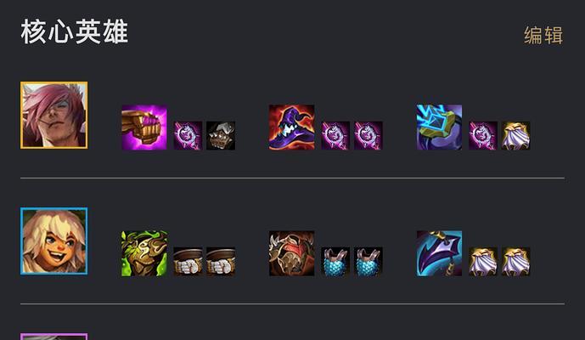The height and width of the screenshot is (340, 585).
Task: Select the Dragon's Claw item icon
Action: coord(439,253)
